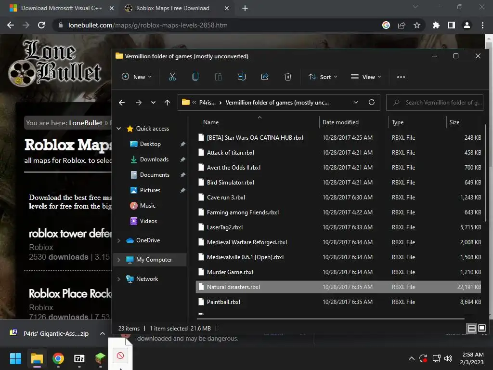Open the recent locations dropdown arrow

pos(153,103)
